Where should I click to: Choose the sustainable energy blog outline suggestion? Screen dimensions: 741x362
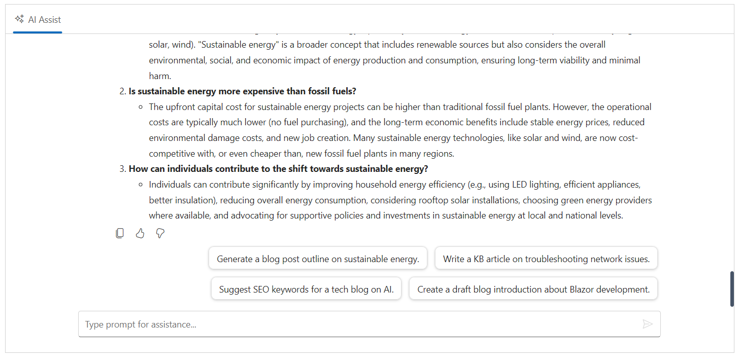tap(318, 259)
